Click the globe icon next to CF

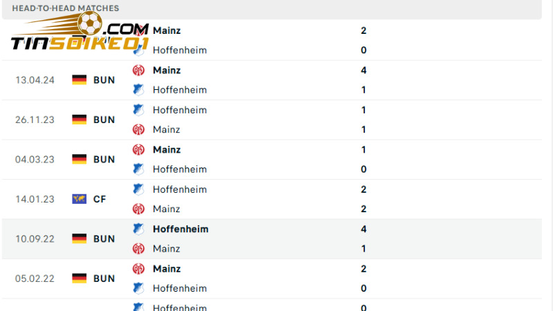click(79, 199)
